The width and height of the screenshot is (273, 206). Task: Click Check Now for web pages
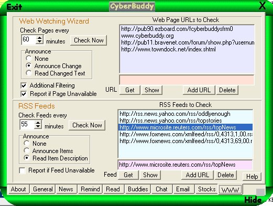[89, 40]
